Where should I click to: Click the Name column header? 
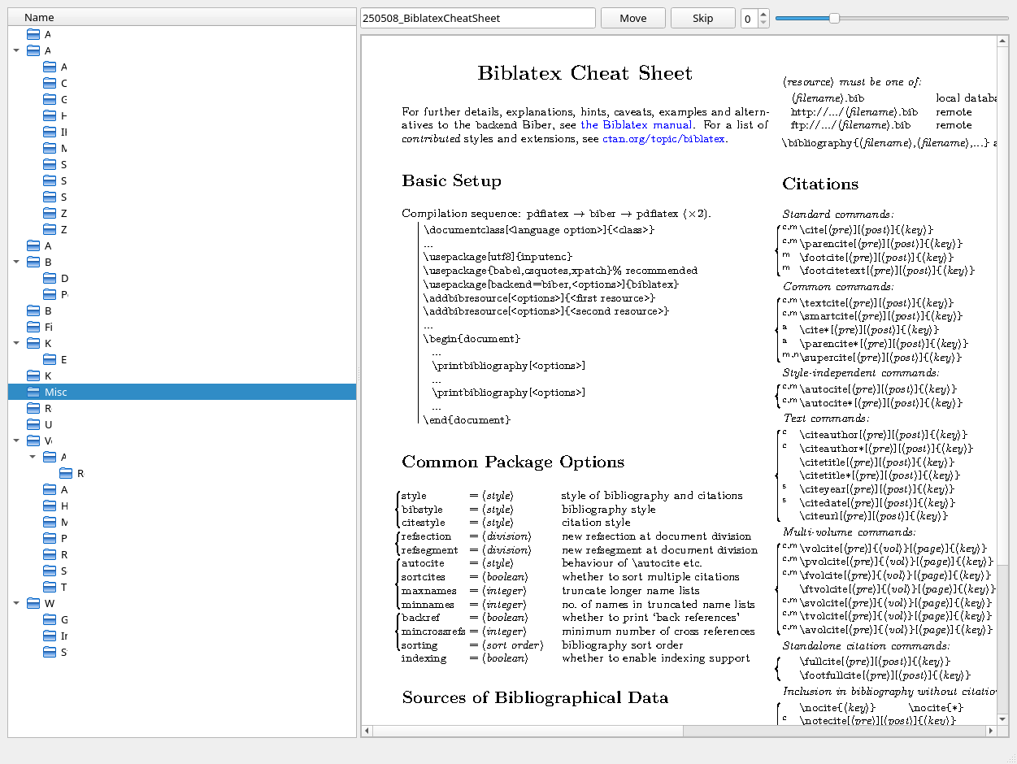[182, 17]
